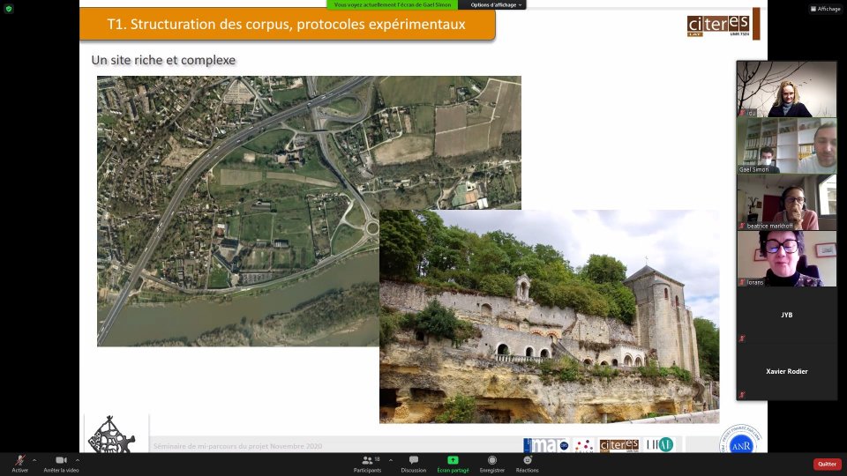Open the Affichage view switcher
Viewport: 847px width, 476px height.
pos(826,9)
